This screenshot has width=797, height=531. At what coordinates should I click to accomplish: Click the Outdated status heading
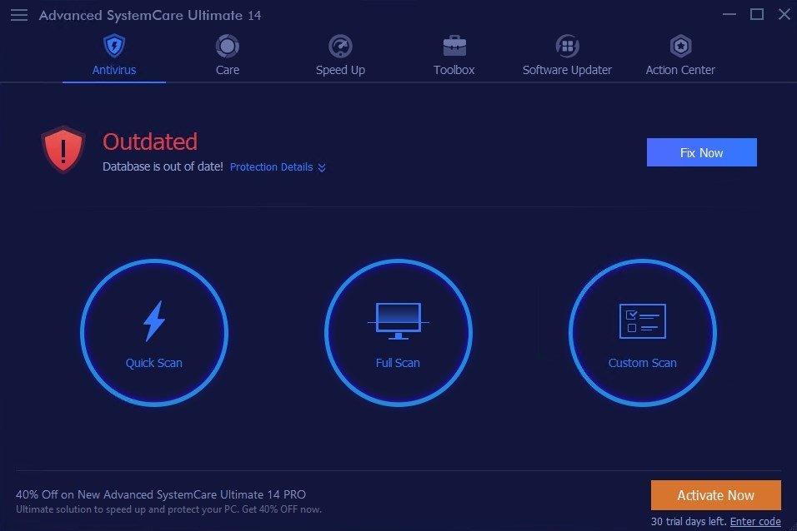[x=150, y=141]
